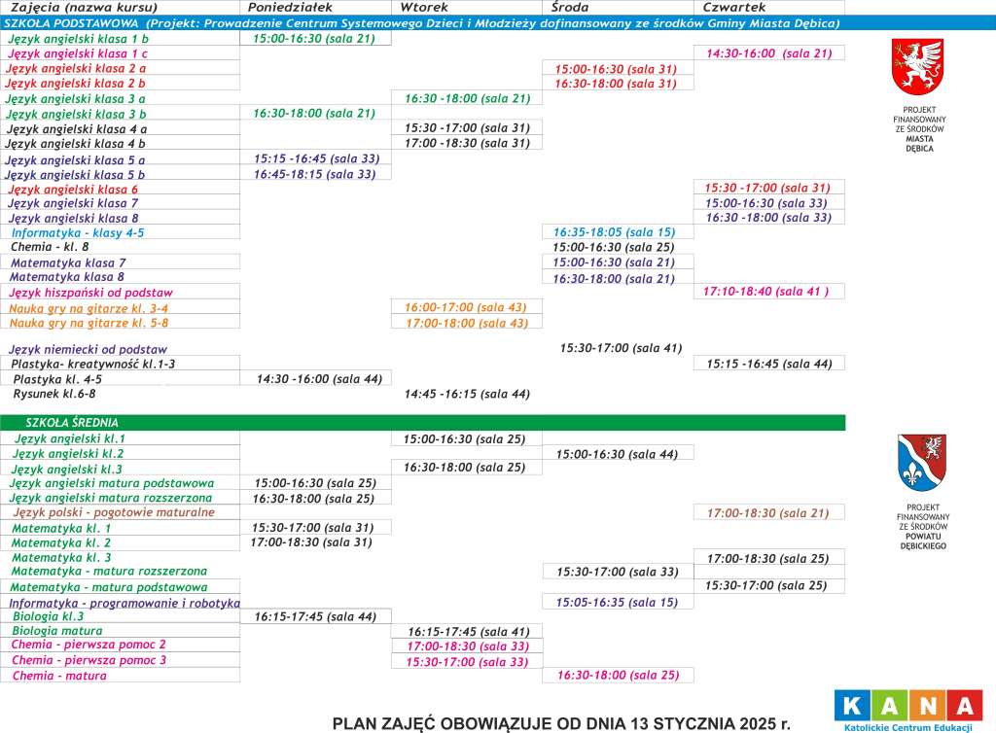
Task: Click the '14:45 -16:15 (sala 44)' cell
Action: (x=467, y=394)
